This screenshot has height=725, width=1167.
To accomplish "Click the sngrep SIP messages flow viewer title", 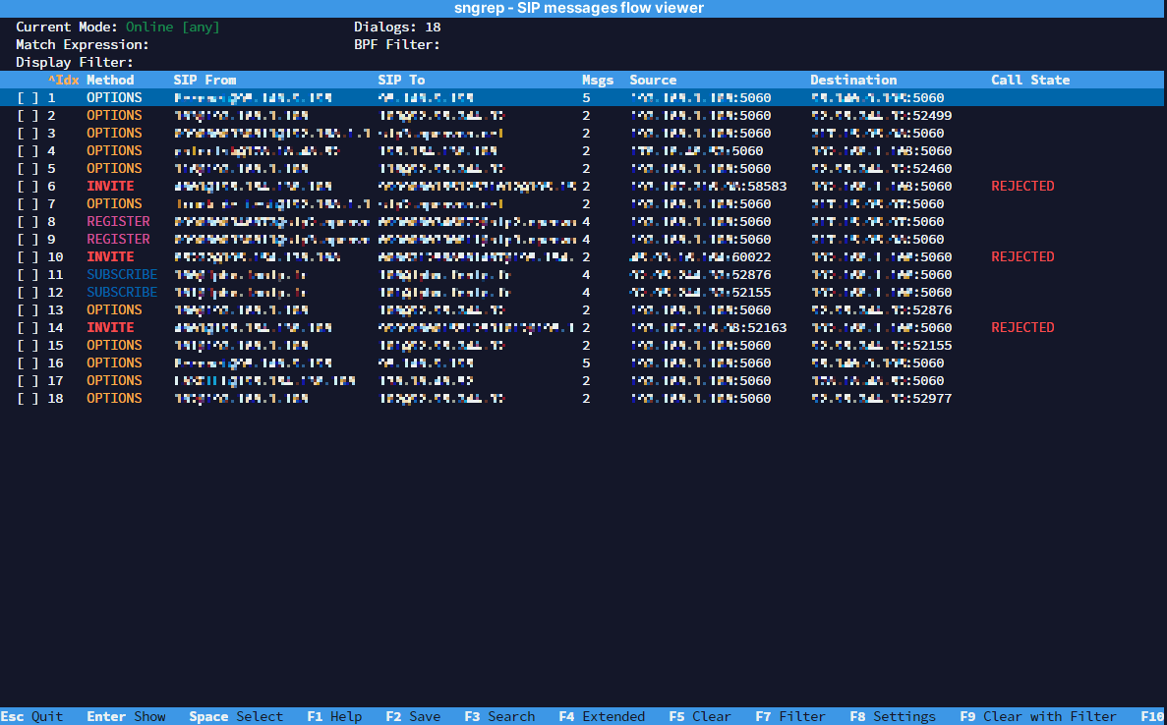I will pyautogui.click(x=579, y=8).
